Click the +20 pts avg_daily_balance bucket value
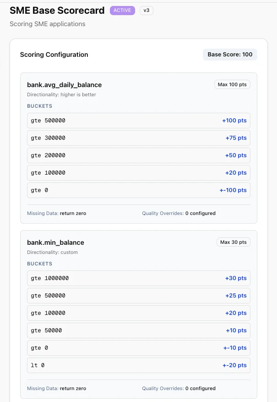277x402 pixels. 236,173
